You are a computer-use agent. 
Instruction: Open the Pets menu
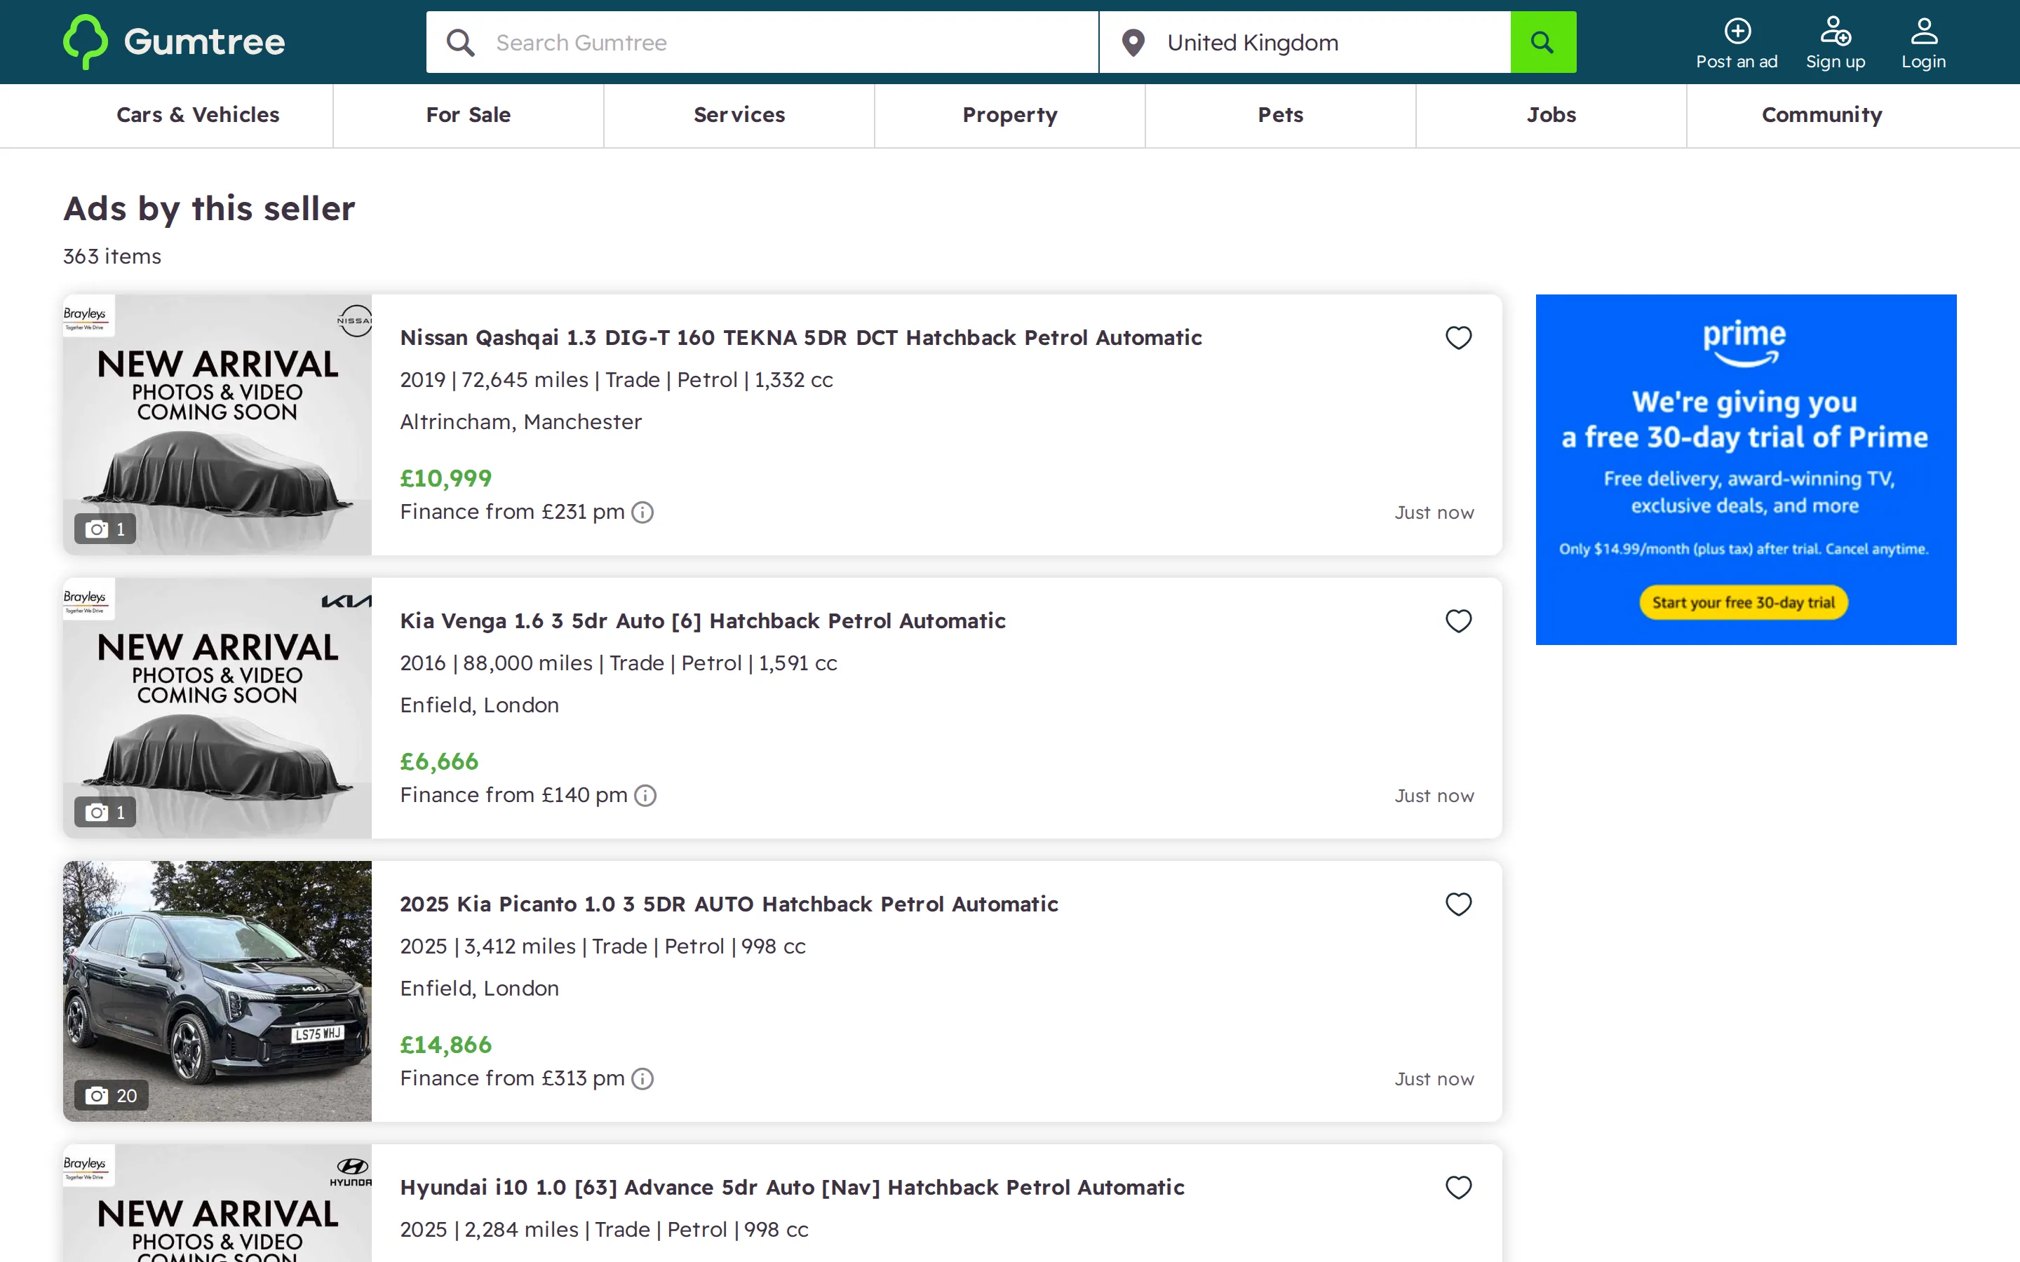[x=1281, y=115]
